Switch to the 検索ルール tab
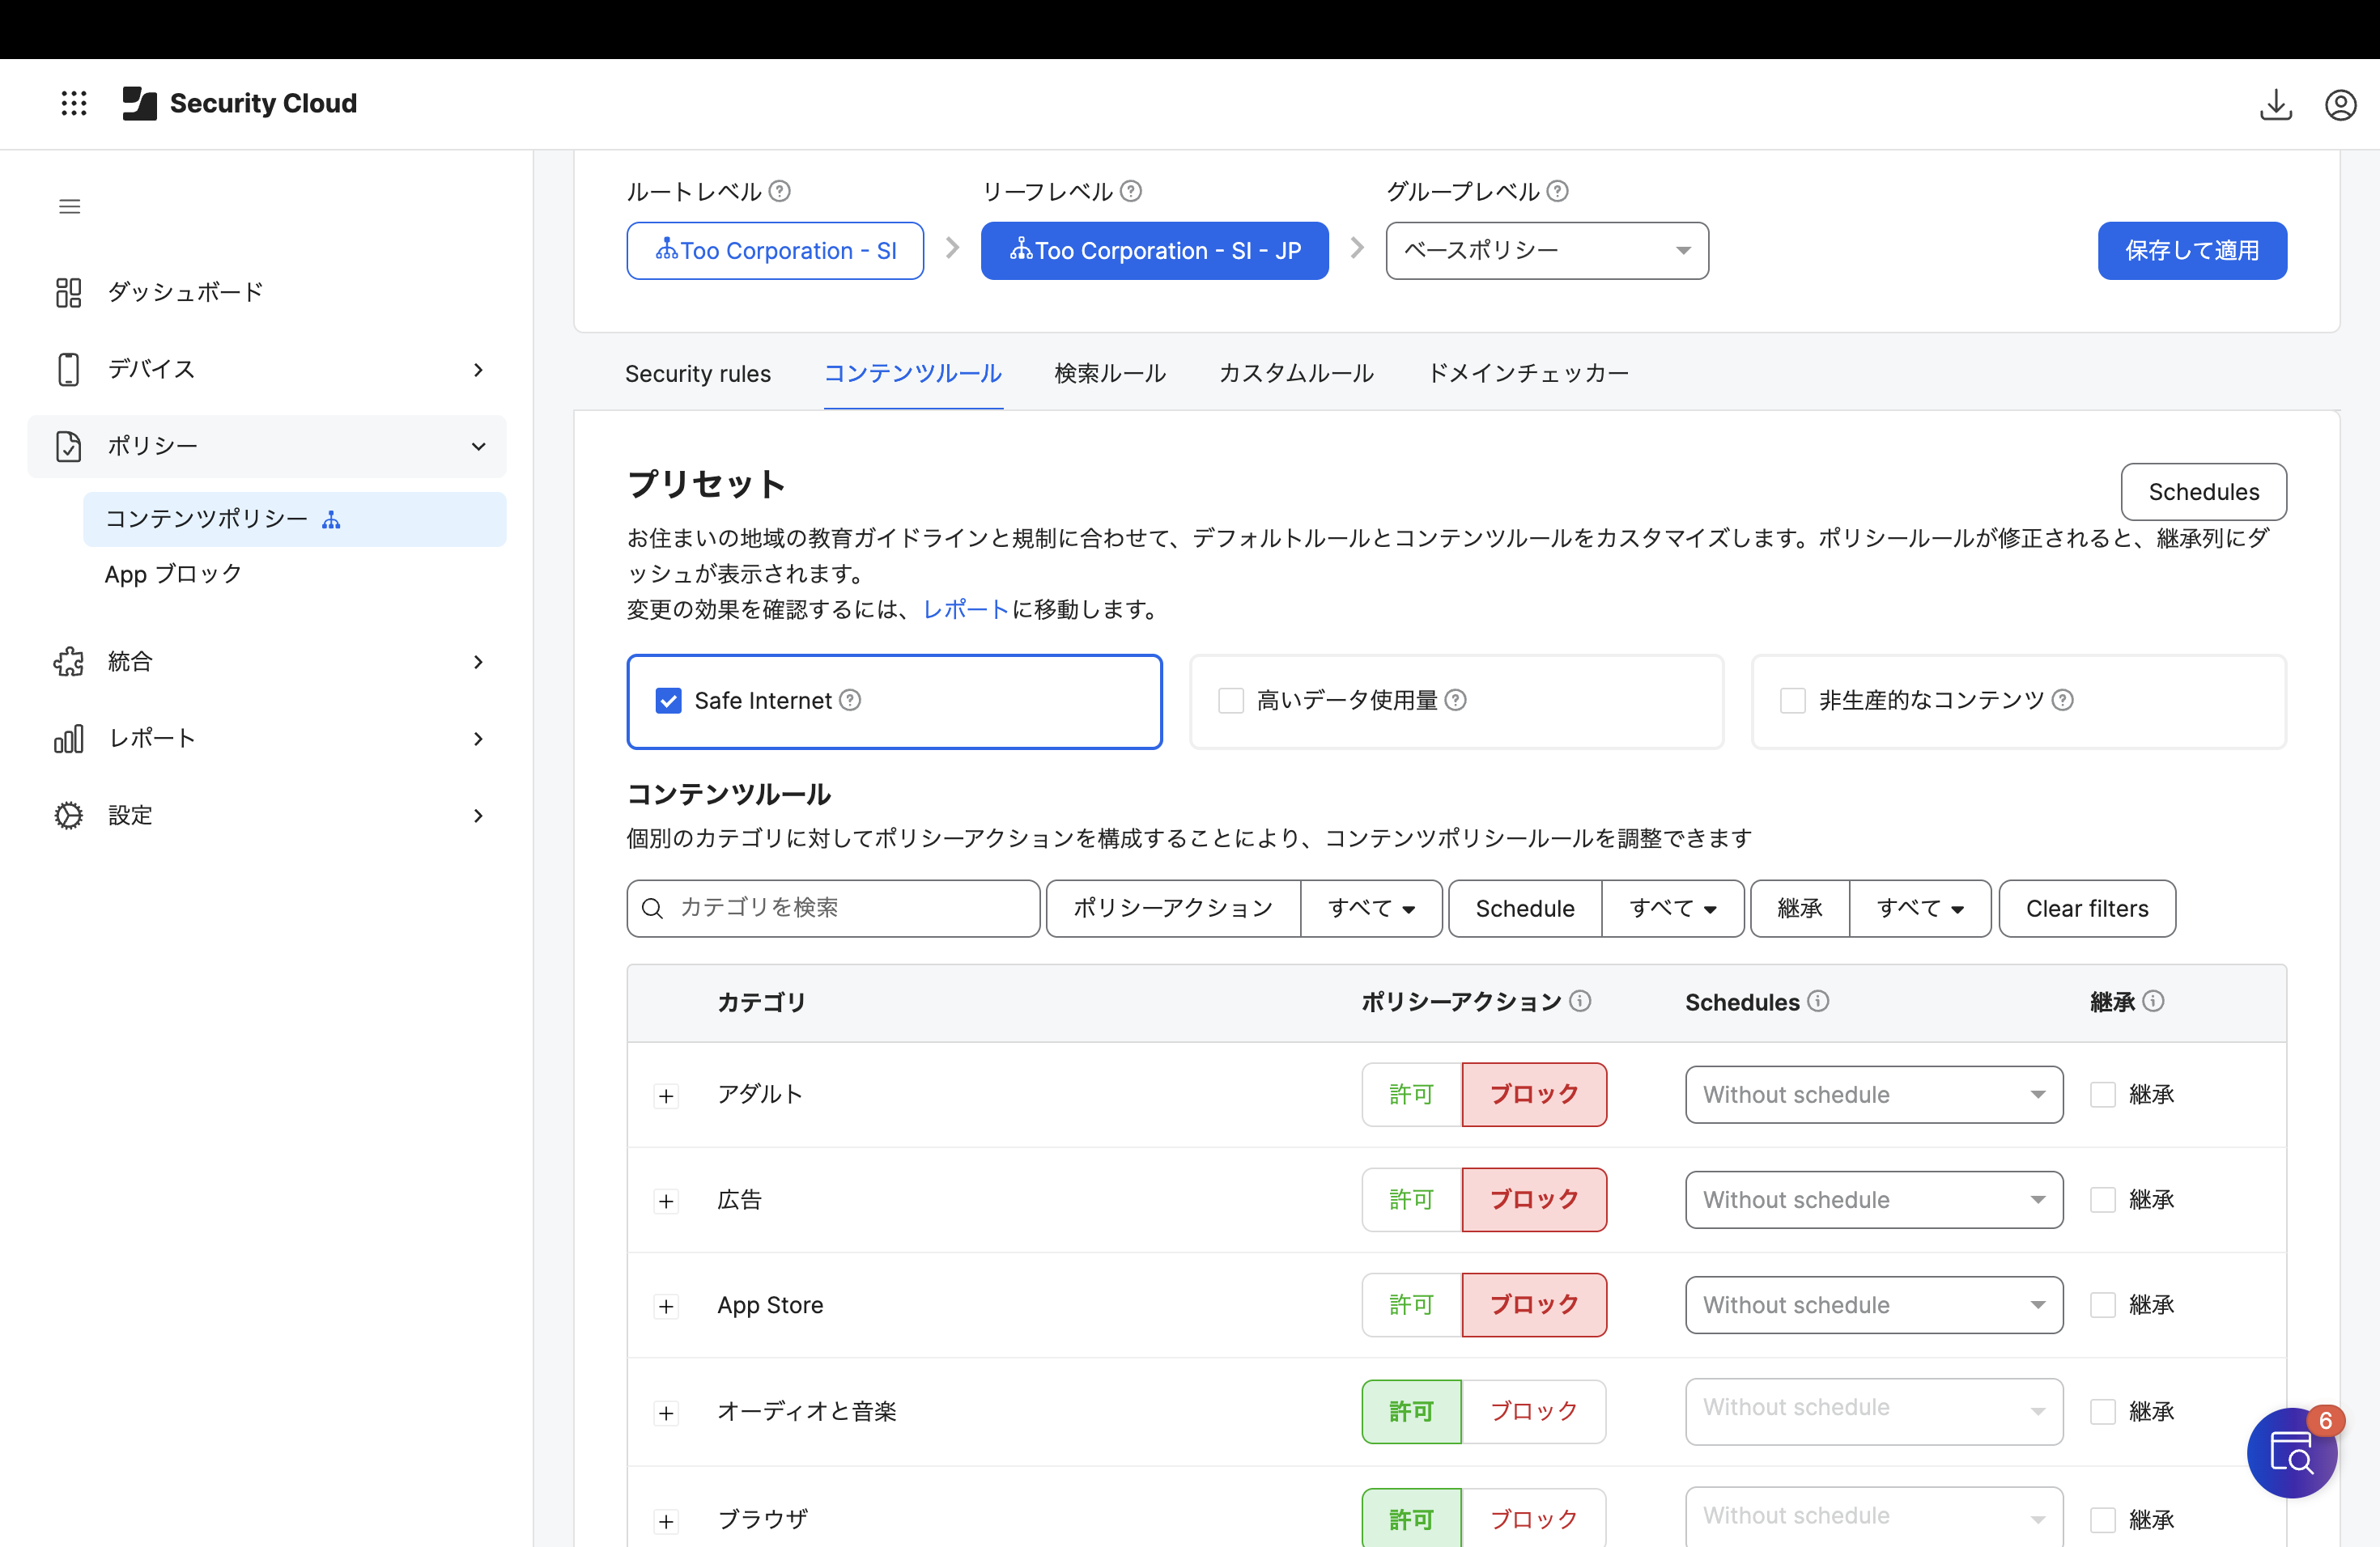This screenshot has height=1547, width=2380. point(1110,374)
